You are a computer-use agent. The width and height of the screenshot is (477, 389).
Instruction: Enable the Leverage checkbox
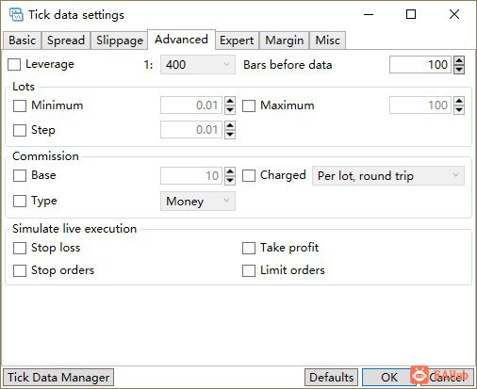[14, 65]
